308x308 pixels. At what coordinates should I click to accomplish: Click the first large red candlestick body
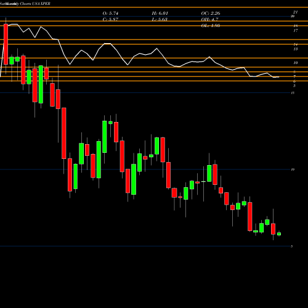(6, 44)
